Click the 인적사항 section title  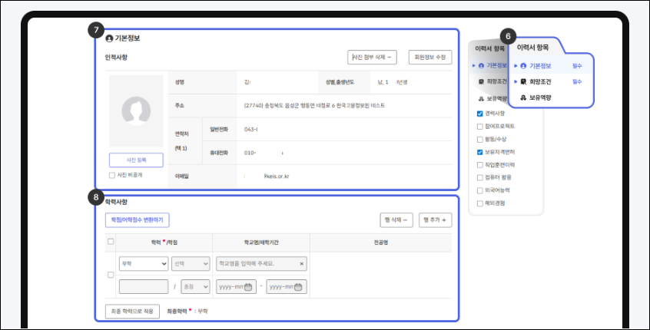[x=116, y=57]
